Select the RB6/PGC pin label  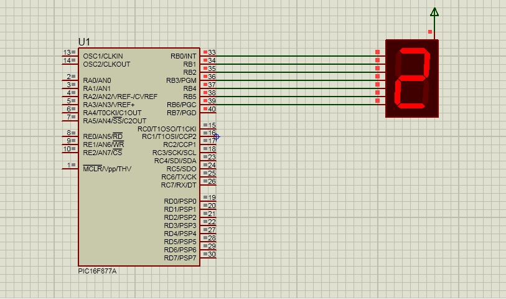[x=181, y=105]
